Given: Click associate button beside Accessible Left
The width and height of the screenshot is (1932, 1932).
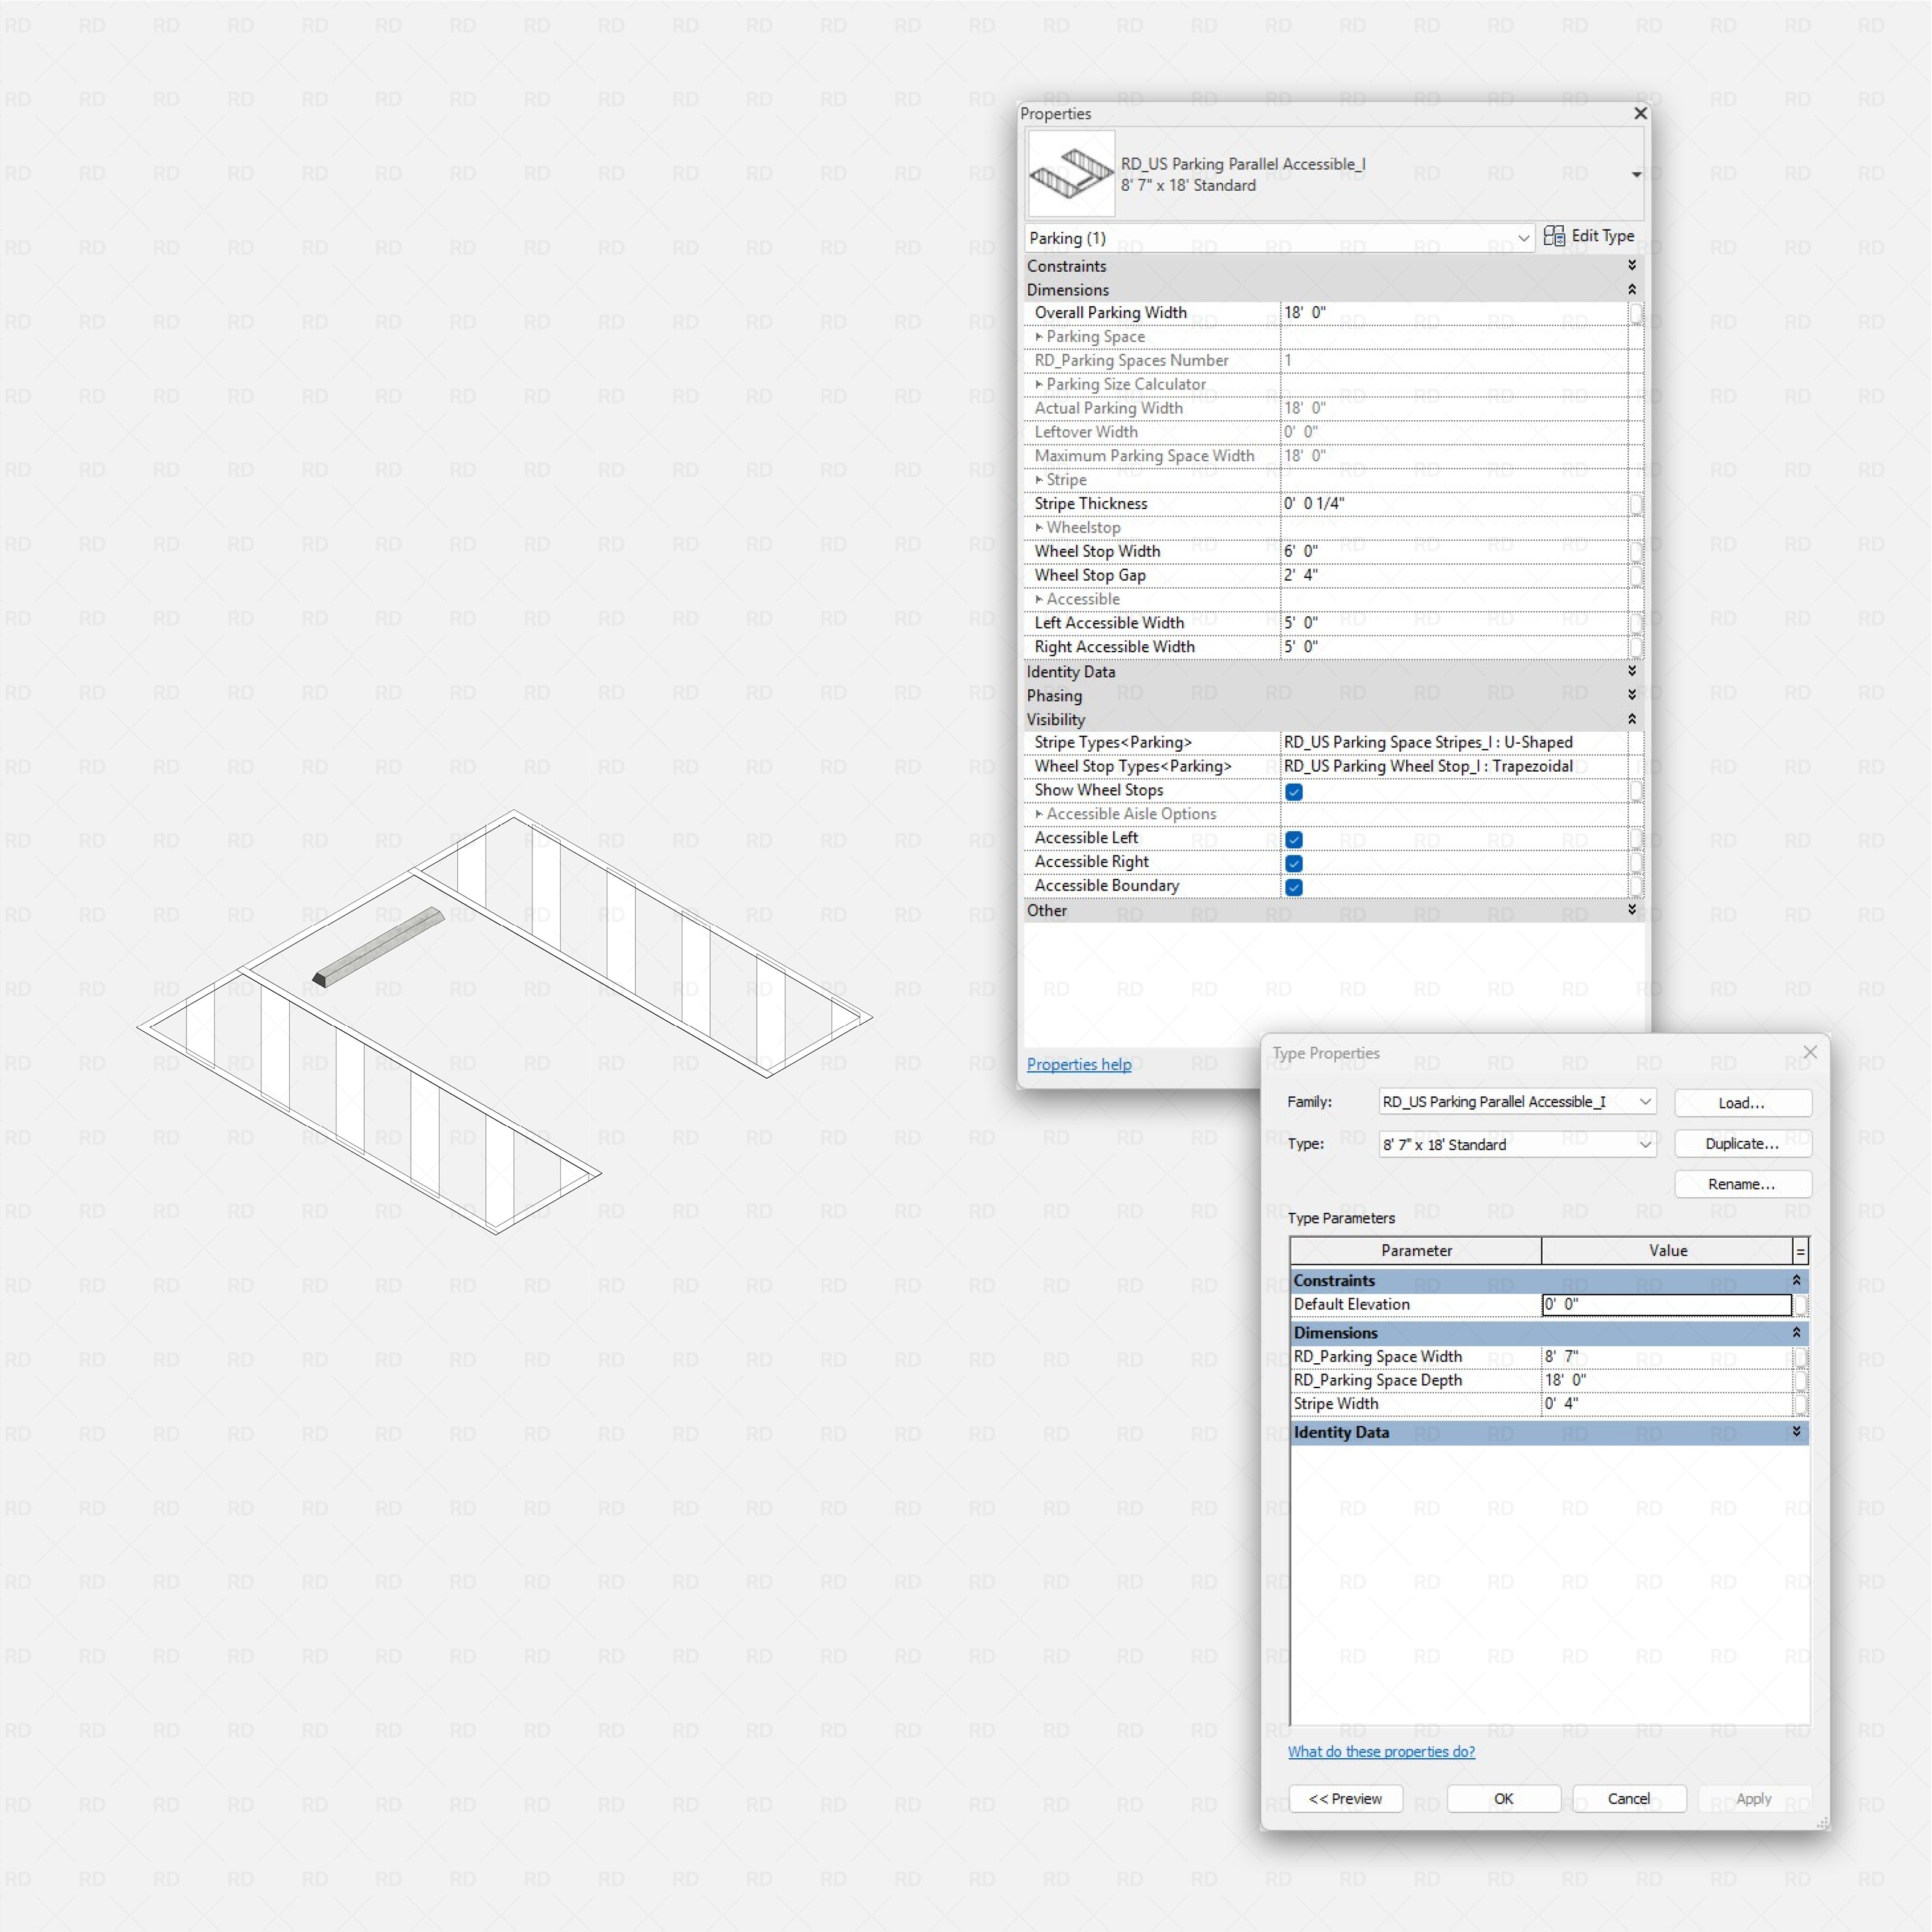Looking at the screenshot, I should 1636,839.
